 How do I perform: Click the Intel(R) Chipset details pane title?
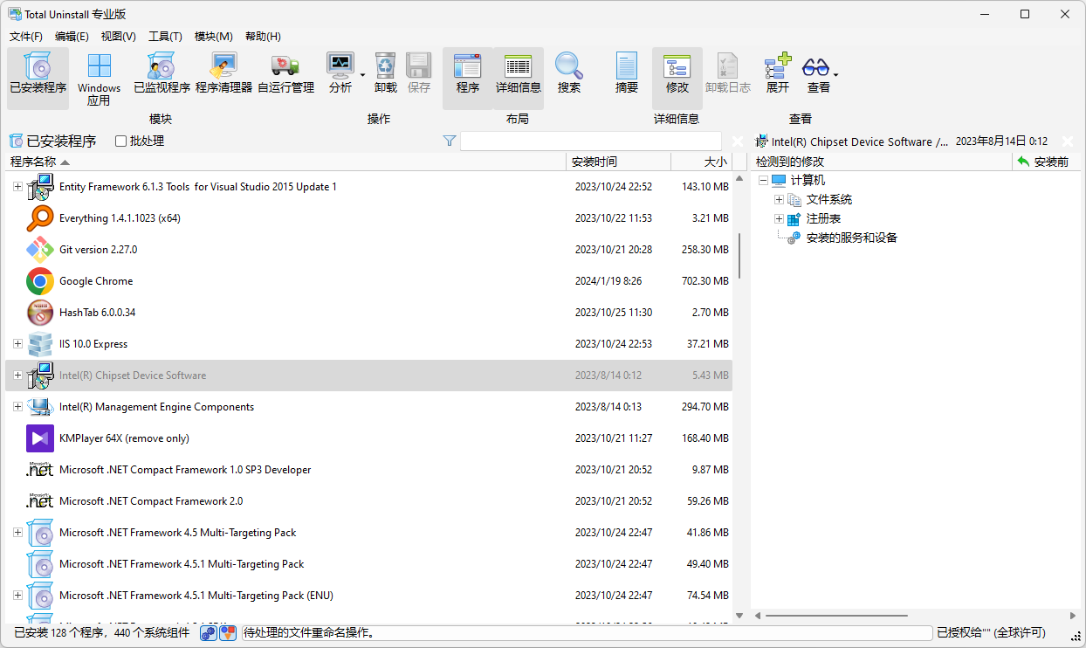(x=860, y=141)
